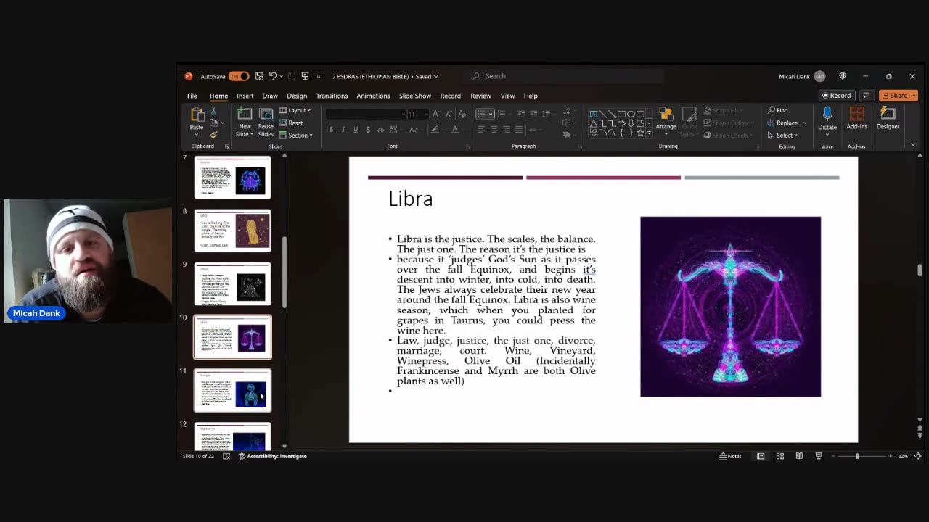The height and width of the screenshot is (522, 929).
Task: Toggle underline formatting
Action: [x=356, y=130]
